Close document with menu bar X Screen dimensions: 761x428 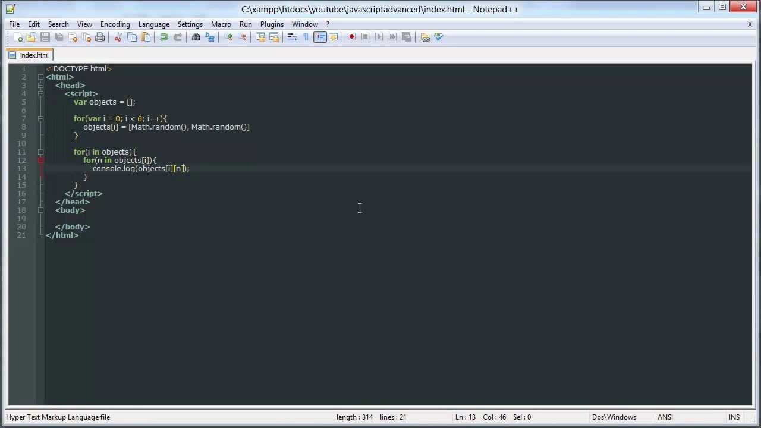click(750, 24)
